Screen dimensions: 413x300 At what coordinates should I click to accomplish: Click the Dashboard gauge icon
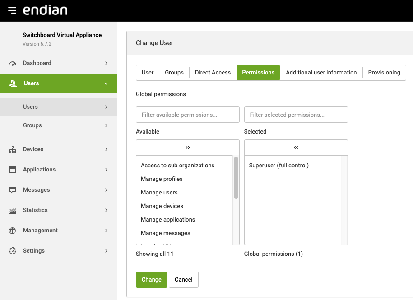pyautogui.click(x=13, y=64)
